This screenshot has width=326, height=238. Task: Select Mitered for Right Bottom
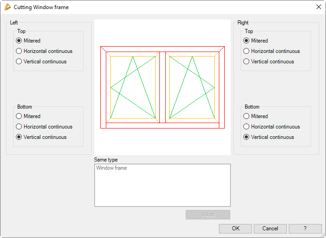coord(247,116)
